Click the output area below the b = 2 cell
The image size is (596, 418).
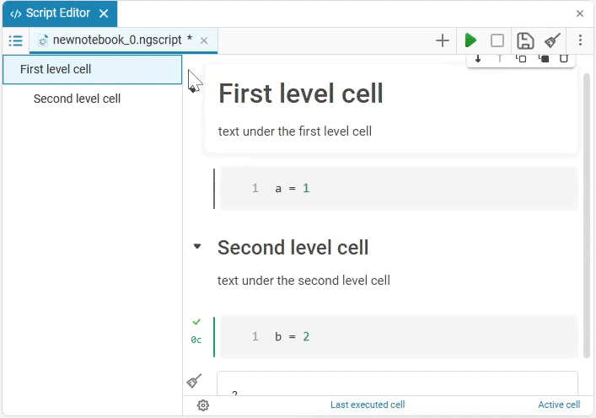397,383
